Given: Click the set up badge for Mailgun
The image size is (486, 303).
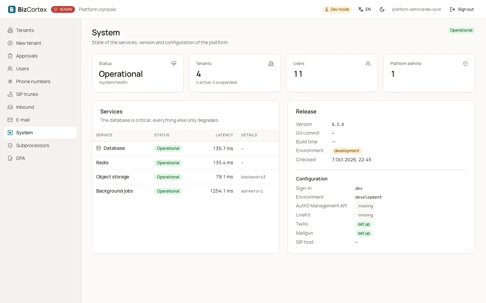Looking at the screenshot, I should [x=364, y=233].
